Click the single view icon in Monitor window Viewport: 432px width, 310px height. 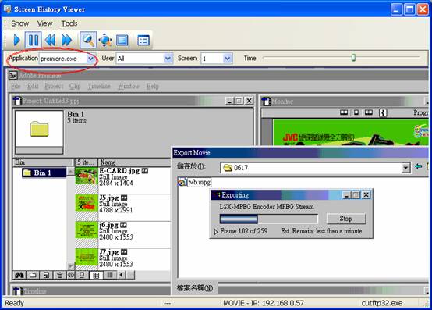[x=356, y=112]
